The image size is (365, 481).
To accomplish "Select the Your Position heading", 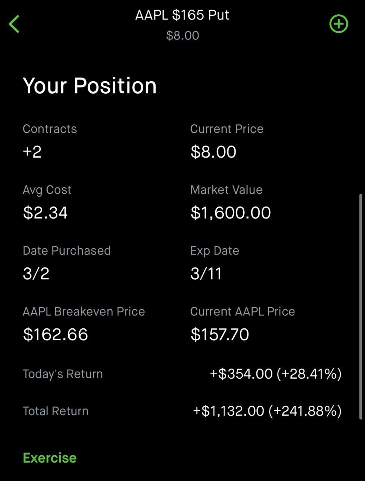I will [89, 85].
